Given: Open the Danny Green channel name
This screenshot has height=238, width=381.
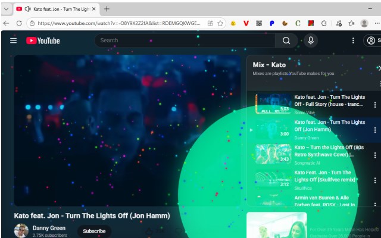Looking at the screenshot, I should tap(49, 228).
